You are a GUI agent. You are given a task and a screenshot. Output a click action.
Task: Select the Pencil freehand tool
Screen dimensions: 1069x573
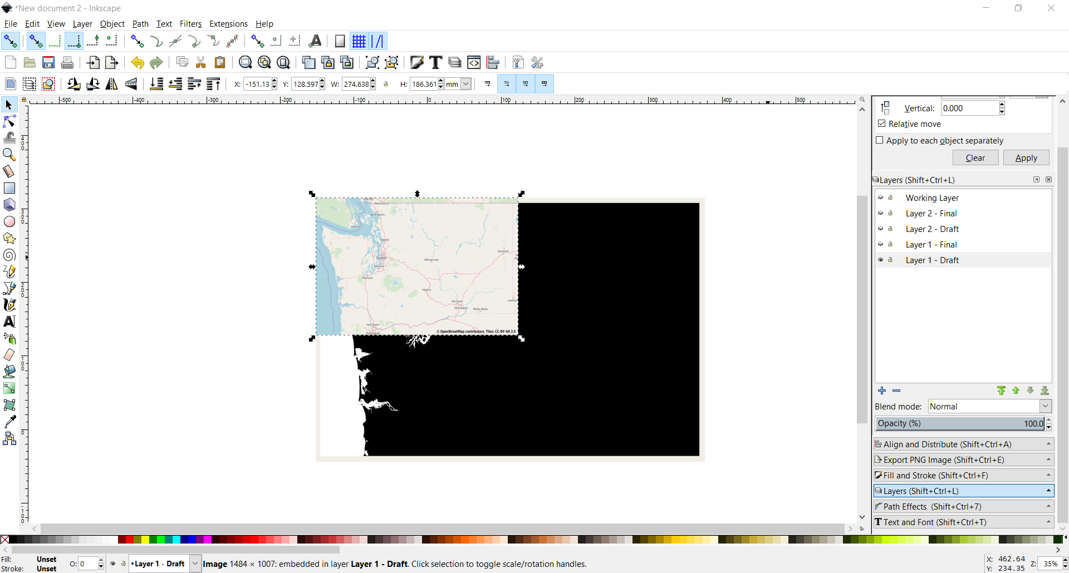click(x=9, y=271)
